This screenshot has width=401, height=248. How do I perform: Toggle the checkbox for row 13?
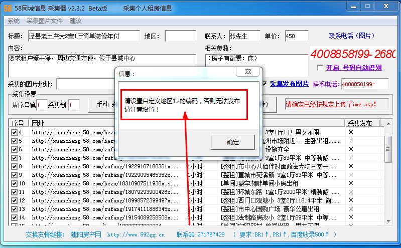(14, 209)
